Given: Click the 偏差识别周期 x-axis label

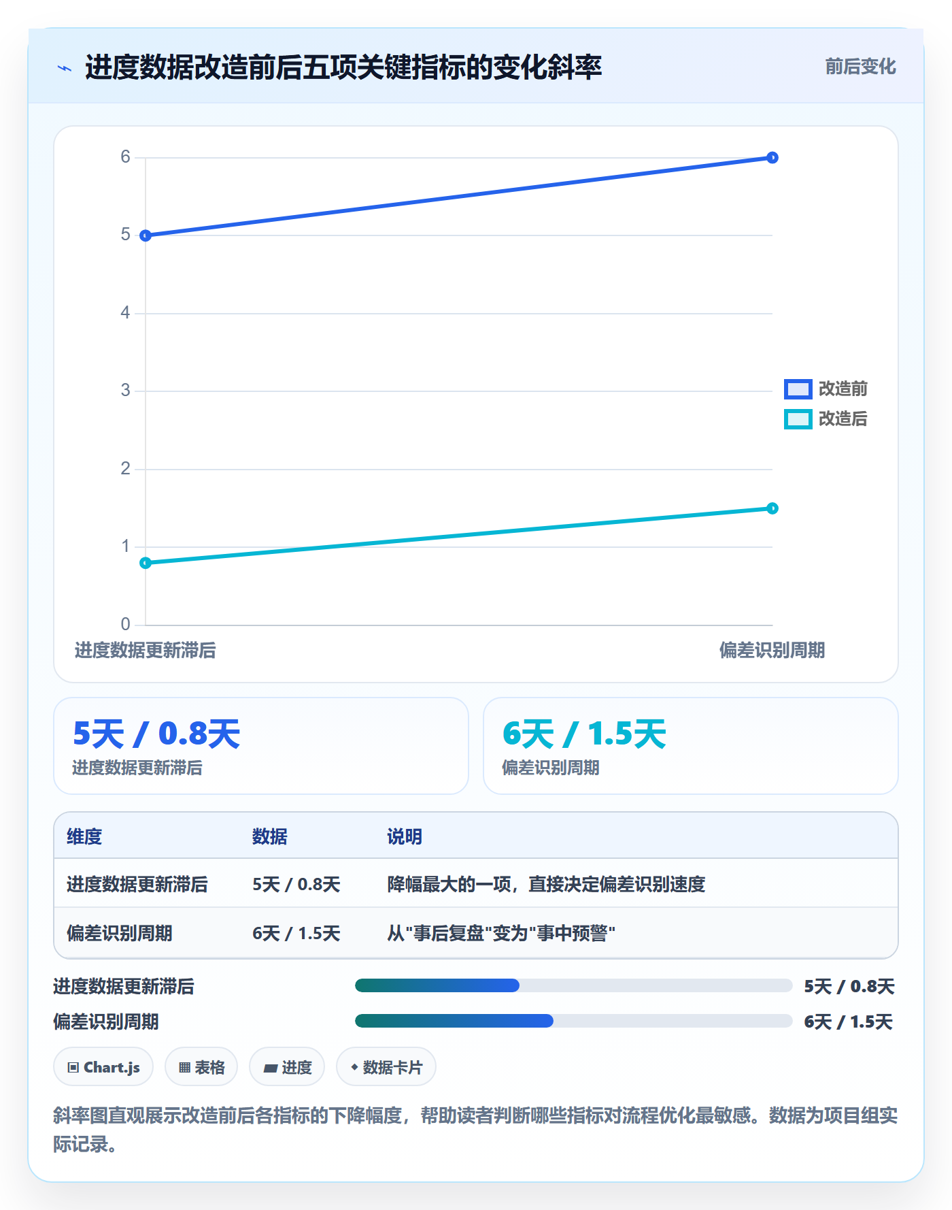Looking at the screenshot, I should coord(772,651).
